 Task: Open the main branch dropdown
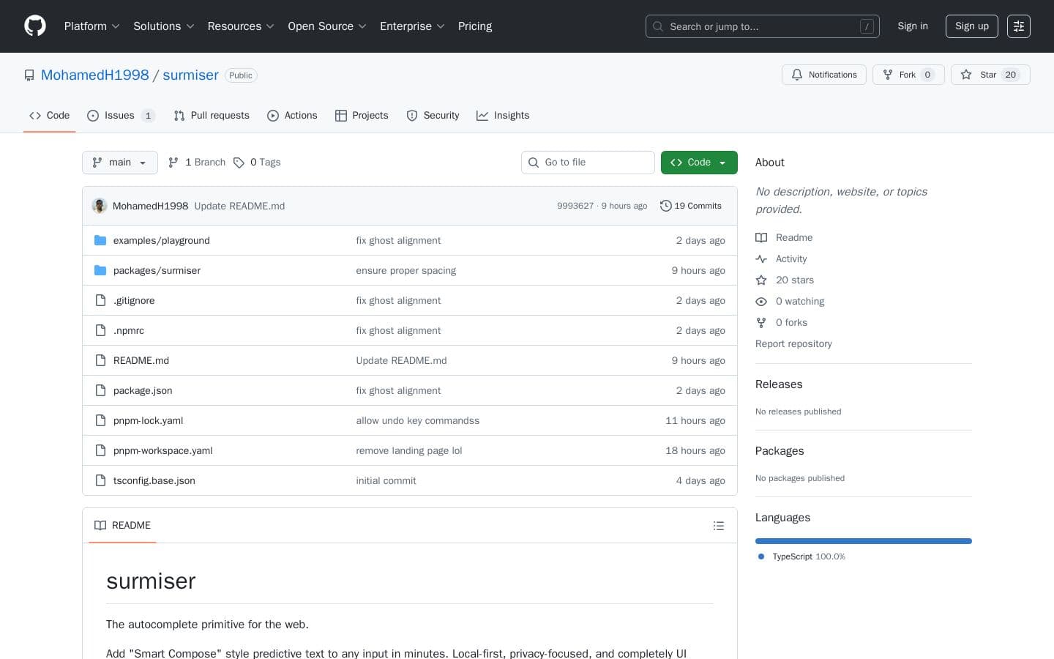click(119, 163)
